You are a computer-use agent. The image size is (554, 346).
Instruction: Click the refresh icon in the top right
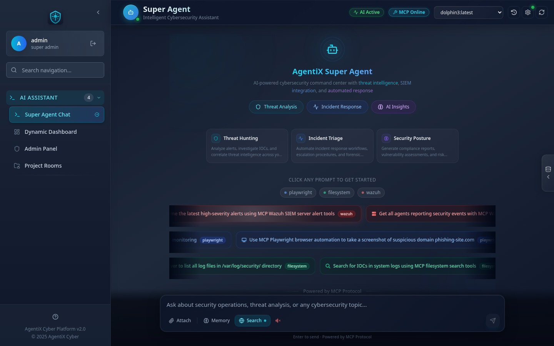(542, 12)
